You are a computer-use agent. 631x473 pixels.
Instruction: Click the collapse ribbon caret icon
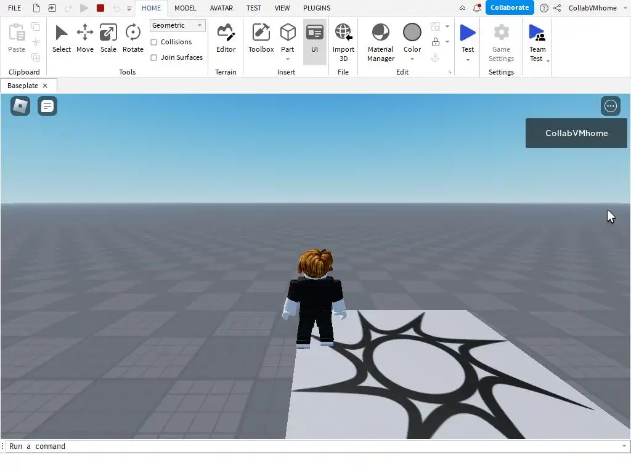click(462, 8)
